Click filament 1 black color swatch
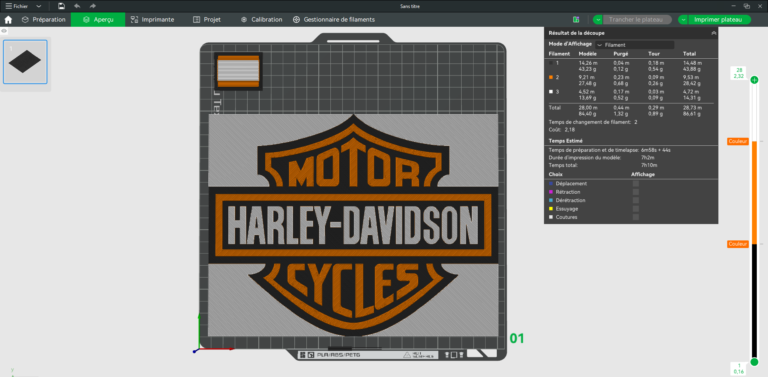 click(x=551, y=63)
